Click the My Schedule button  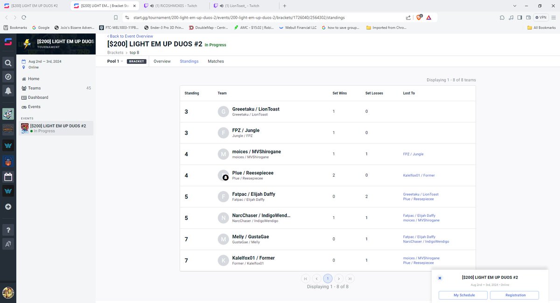point(464,295)
